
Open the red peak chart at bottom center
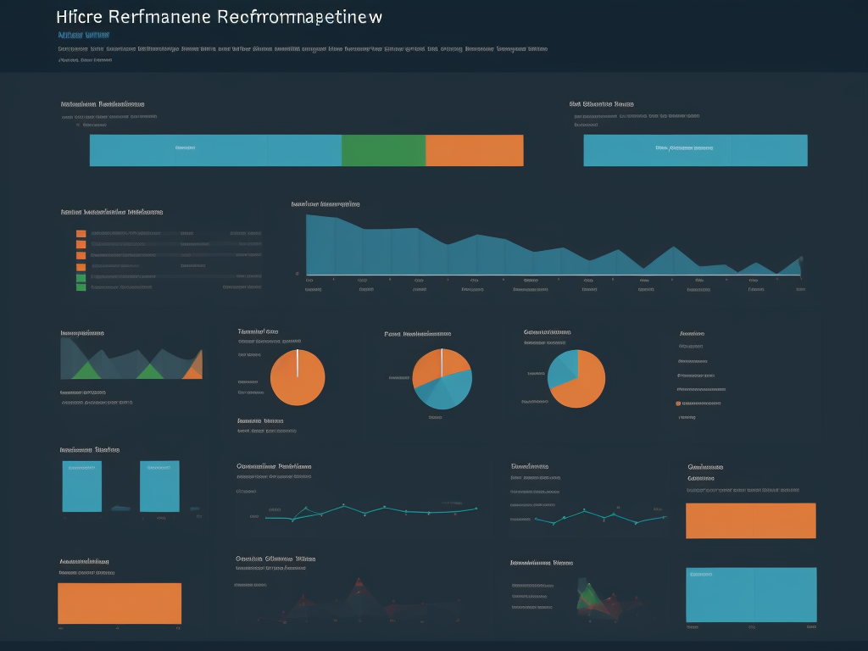pyautogui.click(x=359, y=598)
